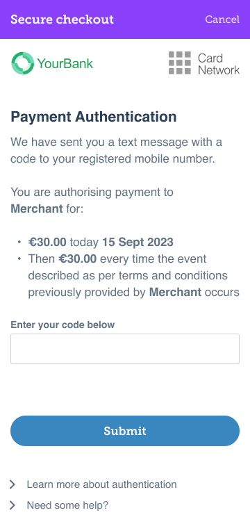Expand the Need some help chevron
Image resolution: width=250 pixels, height=524 pixels.
point(12,505)
